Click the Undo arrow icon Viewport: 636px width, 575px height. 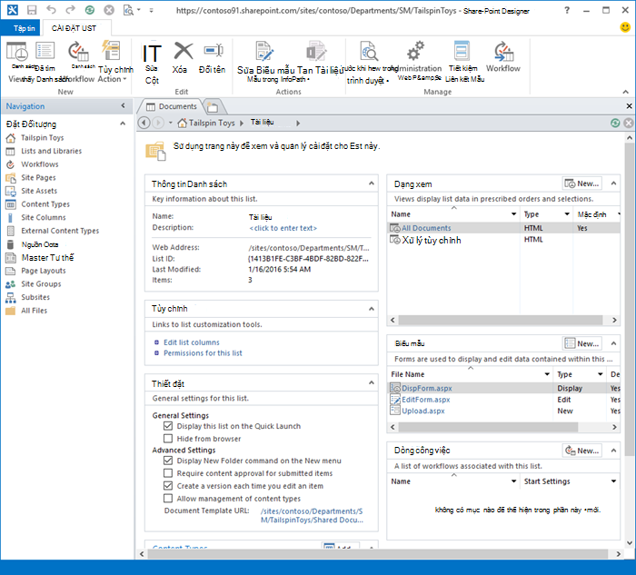point(51,10)
